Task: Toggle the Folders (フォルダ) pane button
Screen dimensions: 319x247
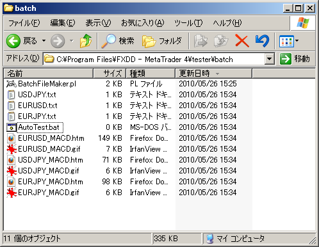Action: (162, 41)
